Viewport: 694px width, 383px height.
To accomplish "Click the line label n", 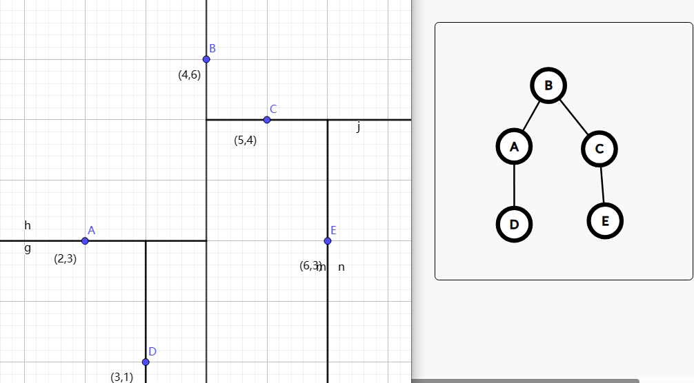I will tap(341, 267).
